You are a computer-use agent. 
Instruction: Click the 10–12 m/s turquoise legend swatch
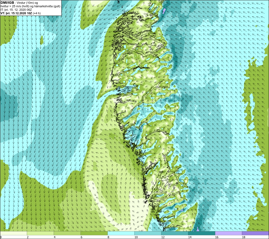pos(148,233)
